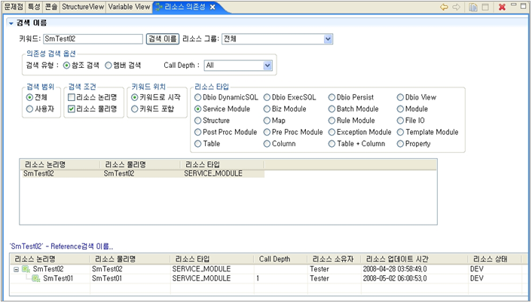The image size is (532, 303).
Task: Click the SmTest02 module icon in result tree
Action: pyautogui.click(x=26, y=268)
